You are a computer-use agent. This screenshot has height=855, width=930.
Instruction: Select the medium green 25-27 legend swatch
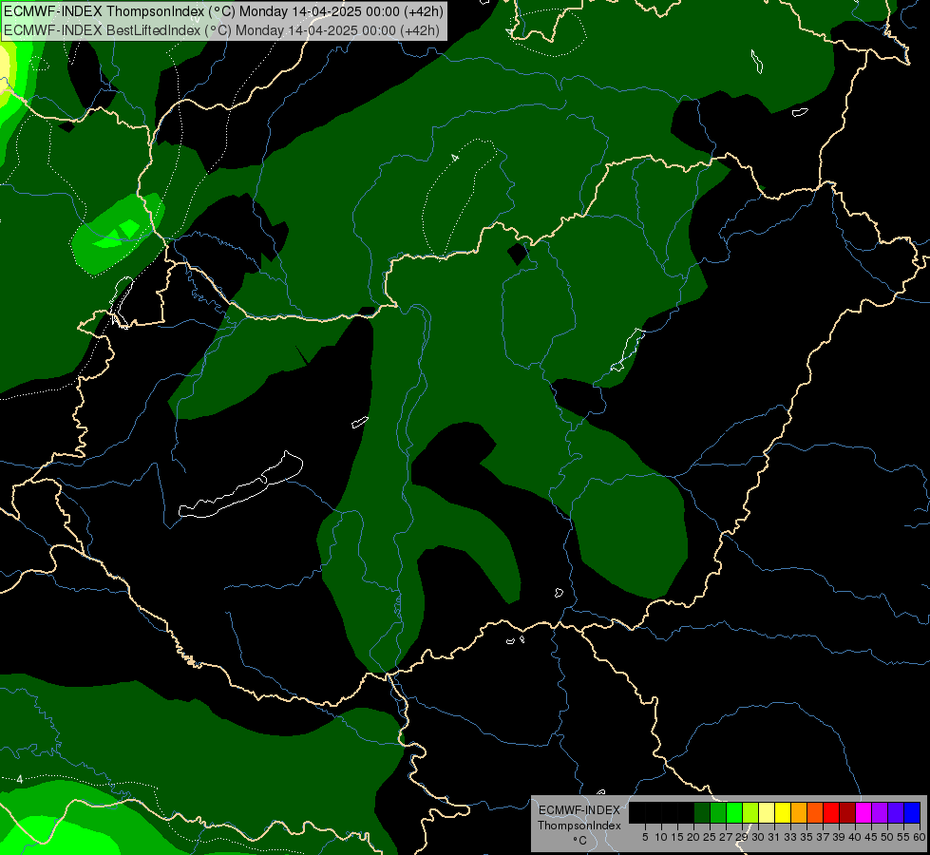coord(718,812)
